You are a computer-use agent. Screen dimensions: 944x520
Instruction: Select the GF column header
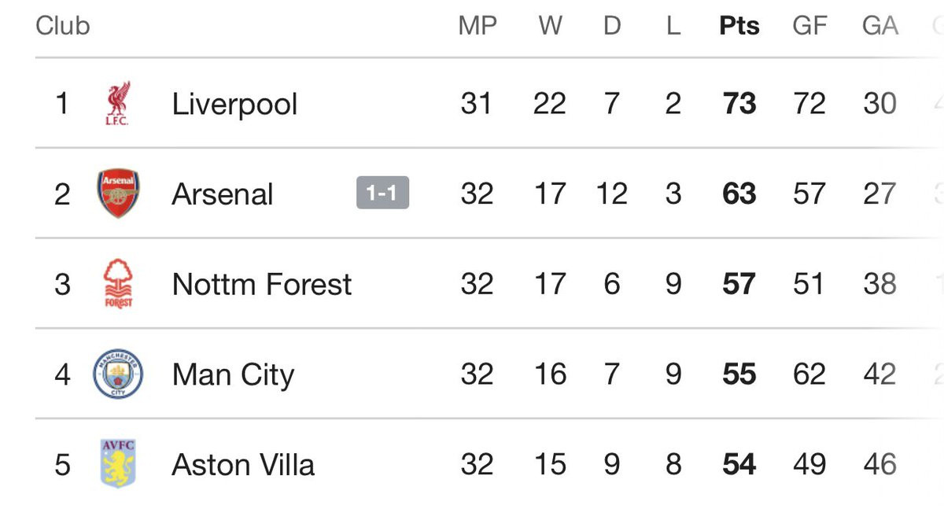point(809,26)
